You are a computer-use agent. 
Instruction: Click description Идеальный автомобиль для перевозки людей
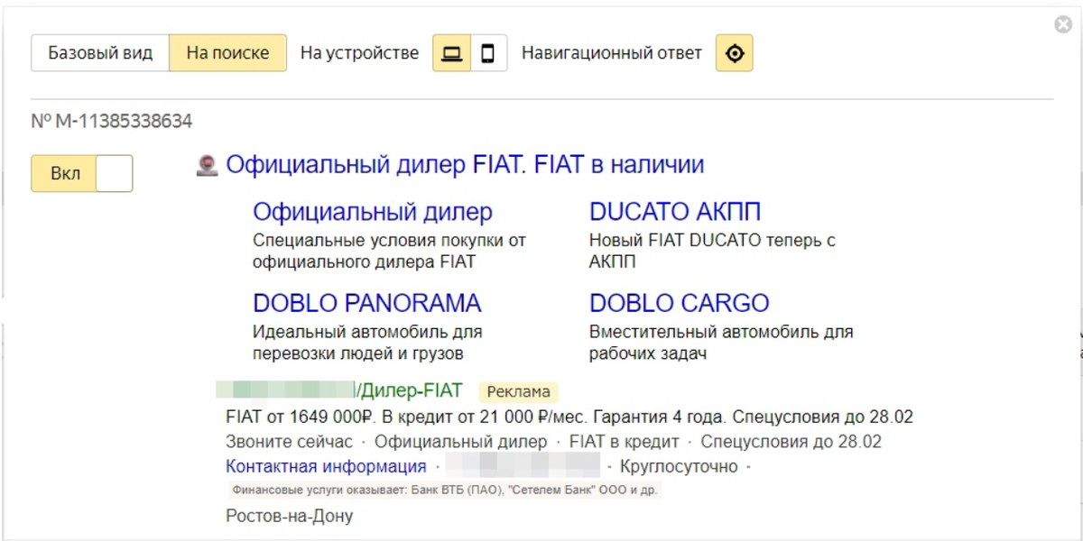click(x=367, y=343)
